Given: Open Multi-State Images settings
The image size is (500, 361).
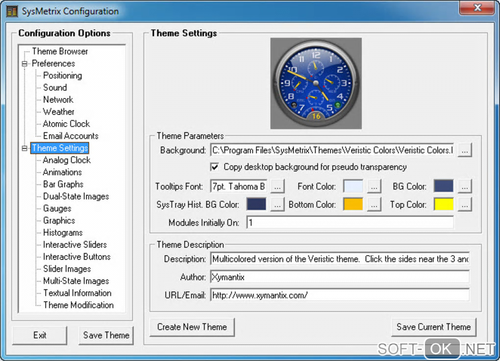Looking at the screenshot, I should click(x=76, y=281).
